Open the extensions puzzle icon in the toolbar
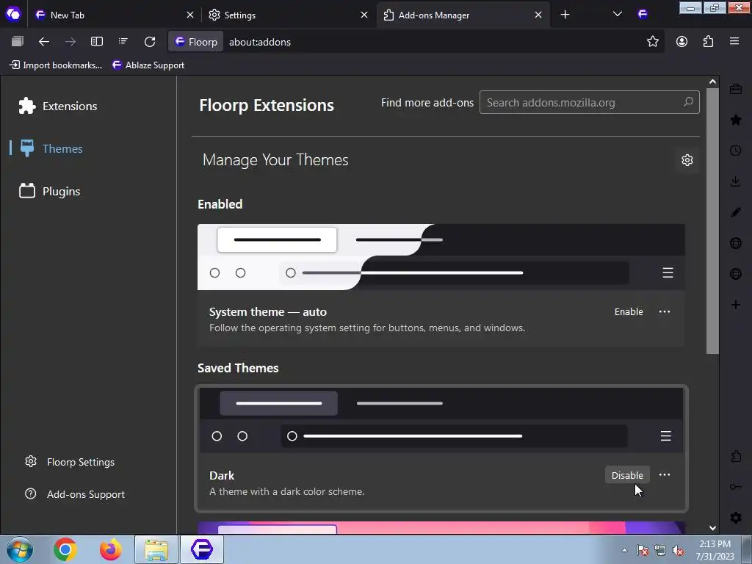Screen dimensions: 752x564 click(x=709, y=42)
